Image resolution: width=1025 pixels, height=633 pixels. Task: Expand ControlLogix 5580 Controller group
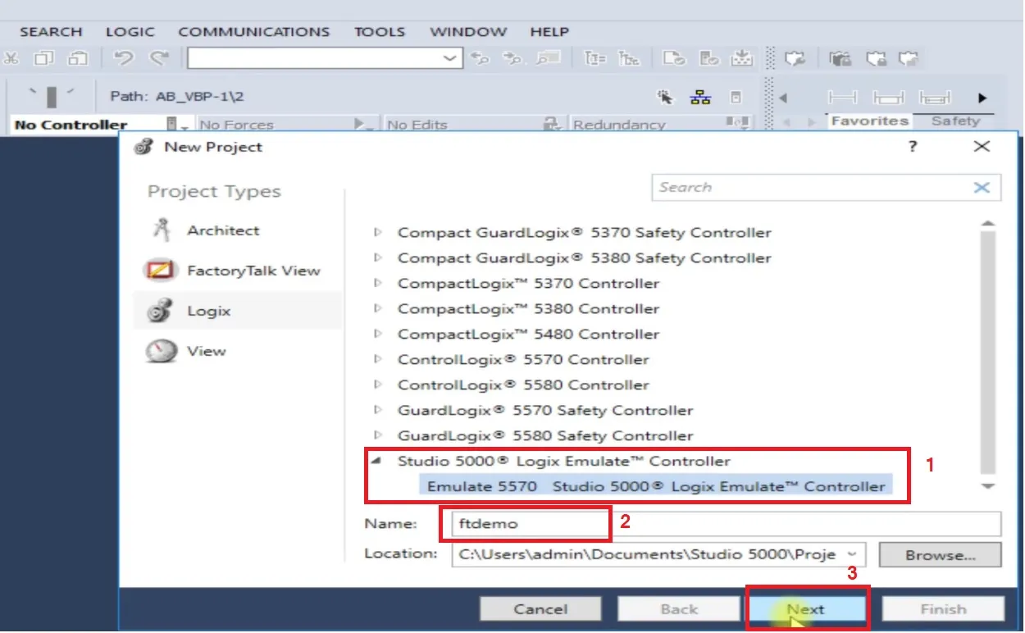378,385
